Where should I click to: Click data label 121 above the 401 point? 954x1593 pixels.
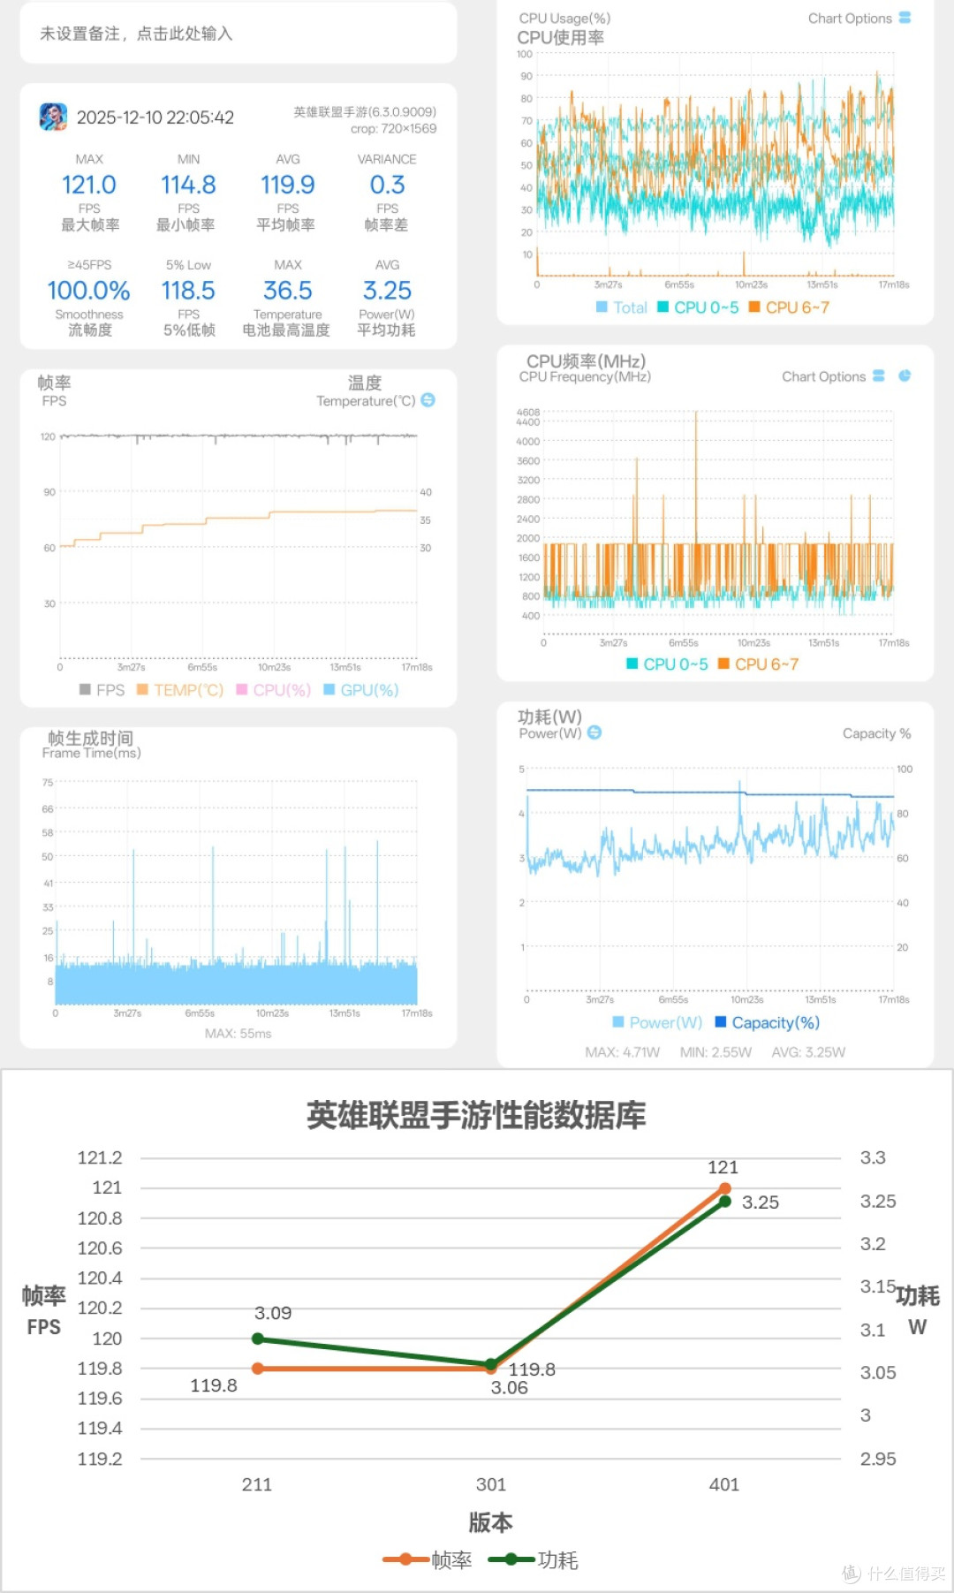tap(723, 1167)
